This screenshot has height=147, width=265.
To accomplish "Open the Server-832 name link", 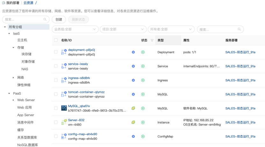I will point(76,120).
